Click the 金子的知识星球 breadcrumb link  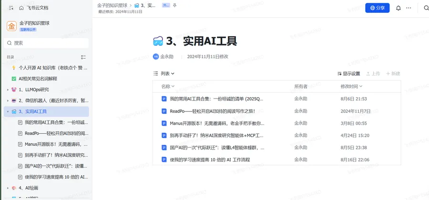[112, 5]
